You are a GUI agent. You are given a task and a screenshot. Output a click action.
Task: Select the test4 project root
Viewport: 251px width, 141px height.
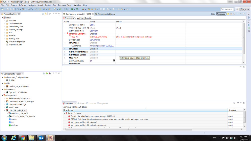[x=7, y=18]
